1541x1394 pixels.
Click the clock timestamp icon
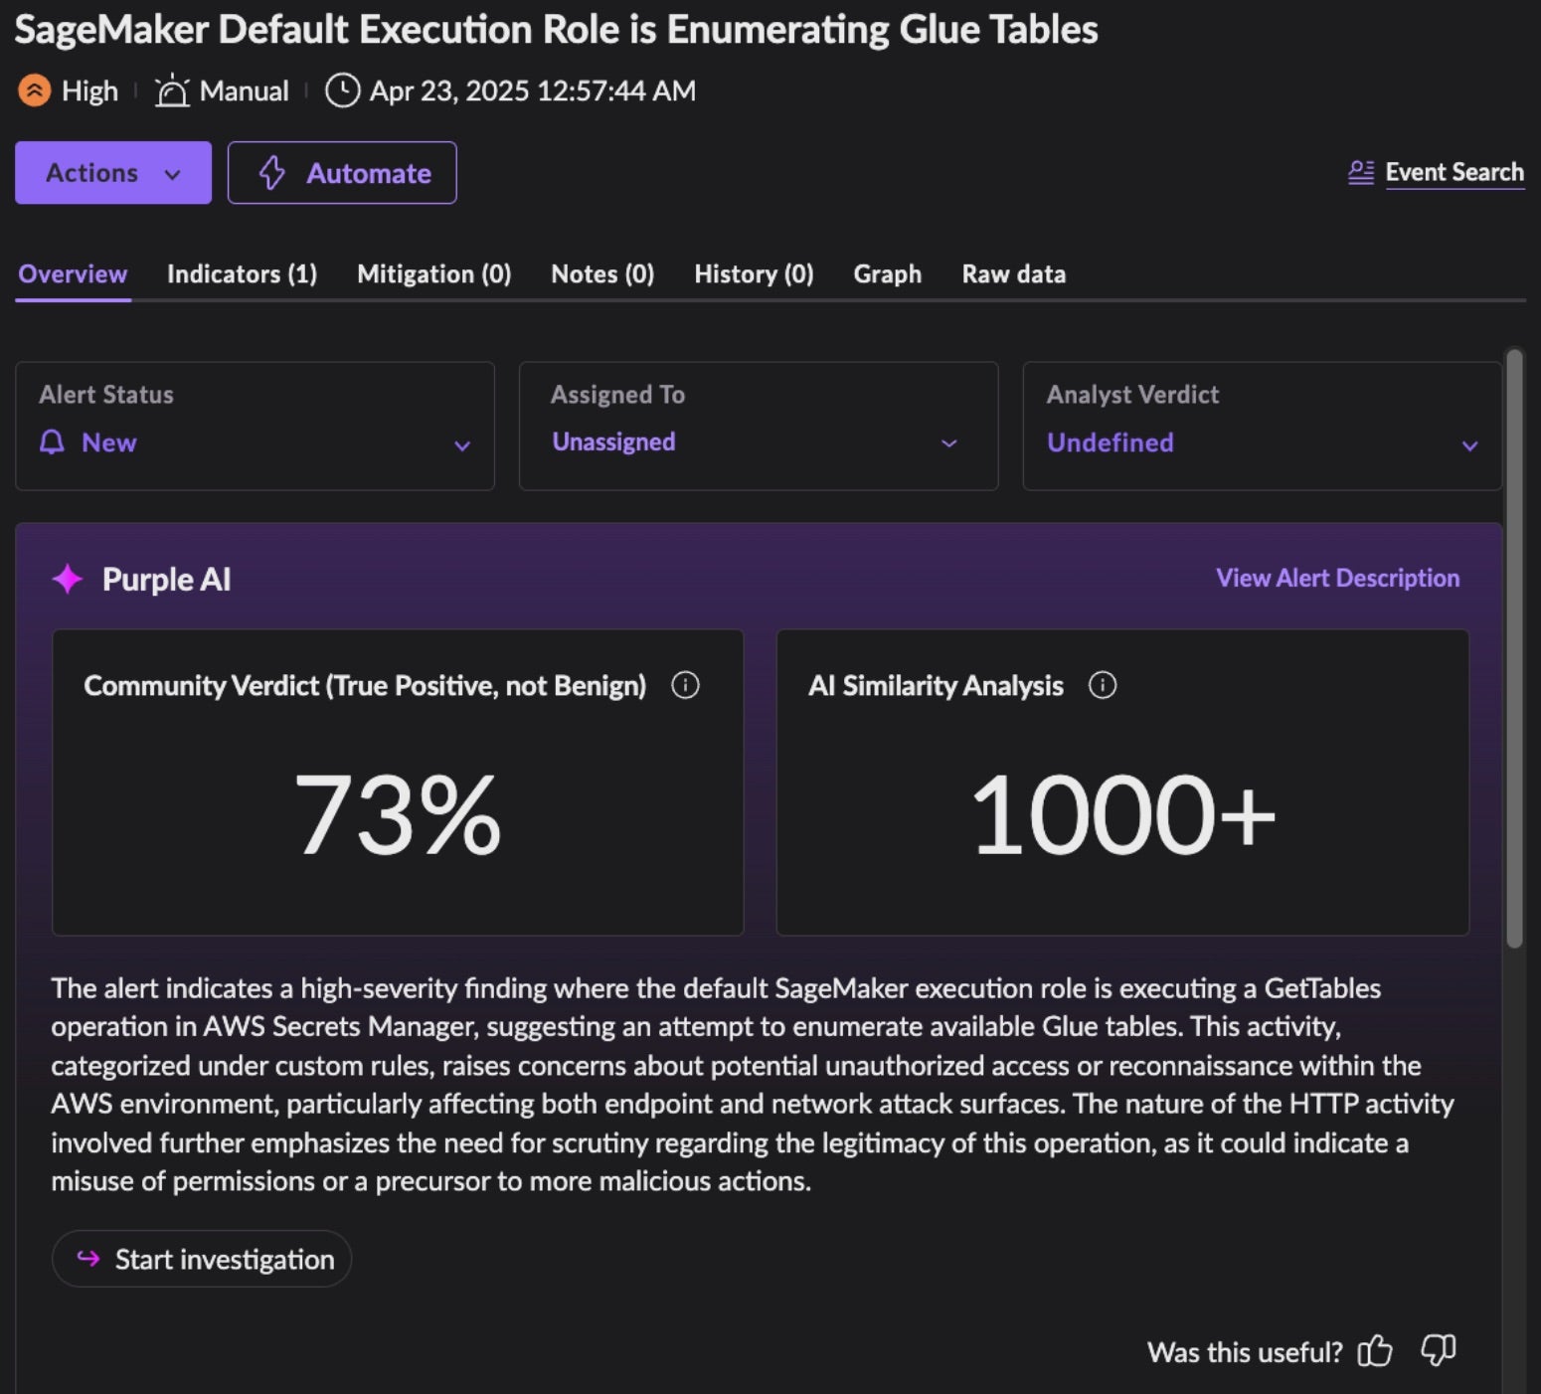[x=342, y=90]
